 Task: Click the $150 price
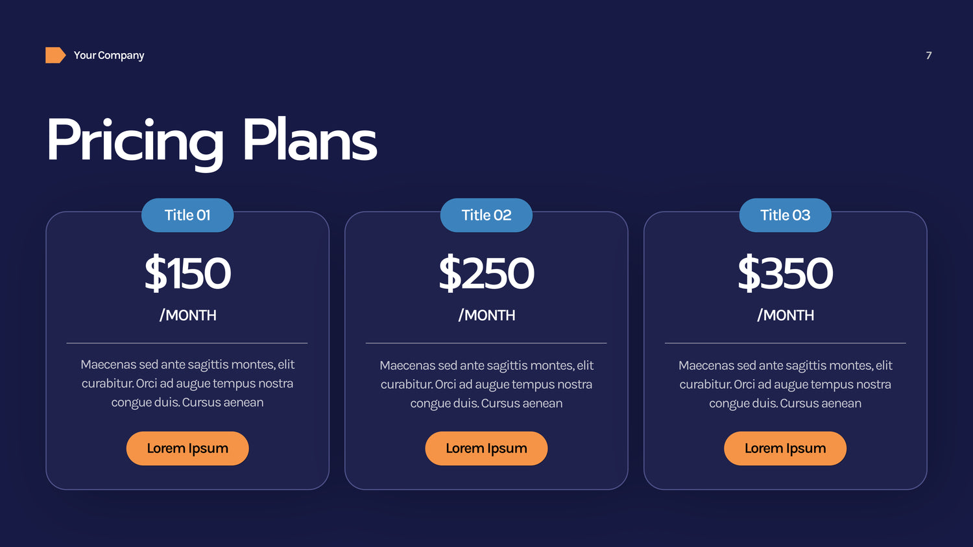[187, 273]
